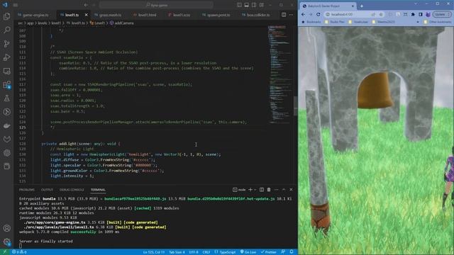Screen dimensions: 454x255
Task: Click the Prettier status bar item
Action: point(268,252)
